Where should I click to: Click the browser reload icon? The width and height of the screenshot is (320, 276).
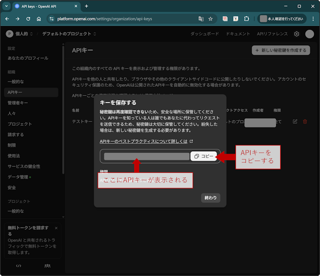pos(28,19)
